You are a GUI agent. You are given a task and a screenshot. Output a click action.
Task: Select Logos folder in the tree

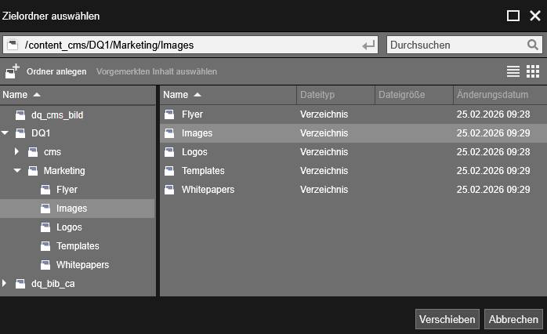[x=69, y=227]
